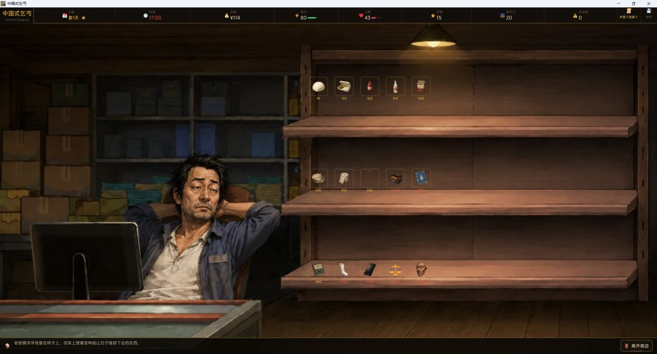657x354 pixels.
Task: Choose the black smartphone item
Action: pos(370,269)
